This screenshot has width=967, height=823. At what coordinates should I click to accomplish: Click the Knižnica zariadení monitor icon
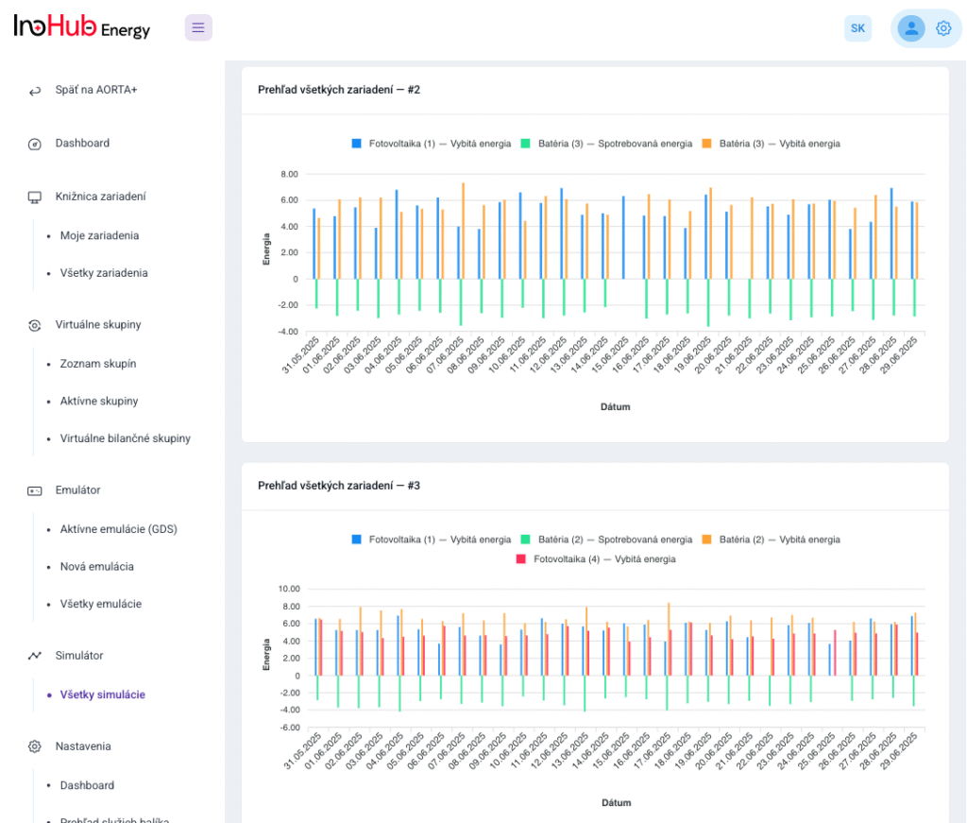[35, 197]
